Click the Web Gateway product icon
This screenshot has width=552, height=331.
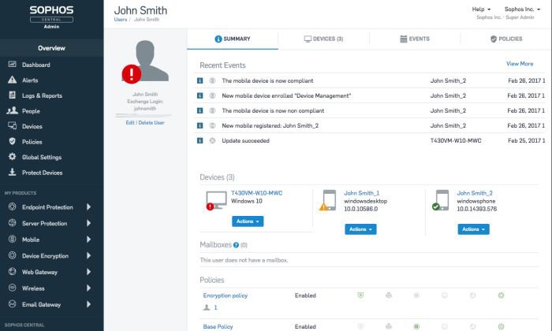pyautogui.click(x=13, y=272)
